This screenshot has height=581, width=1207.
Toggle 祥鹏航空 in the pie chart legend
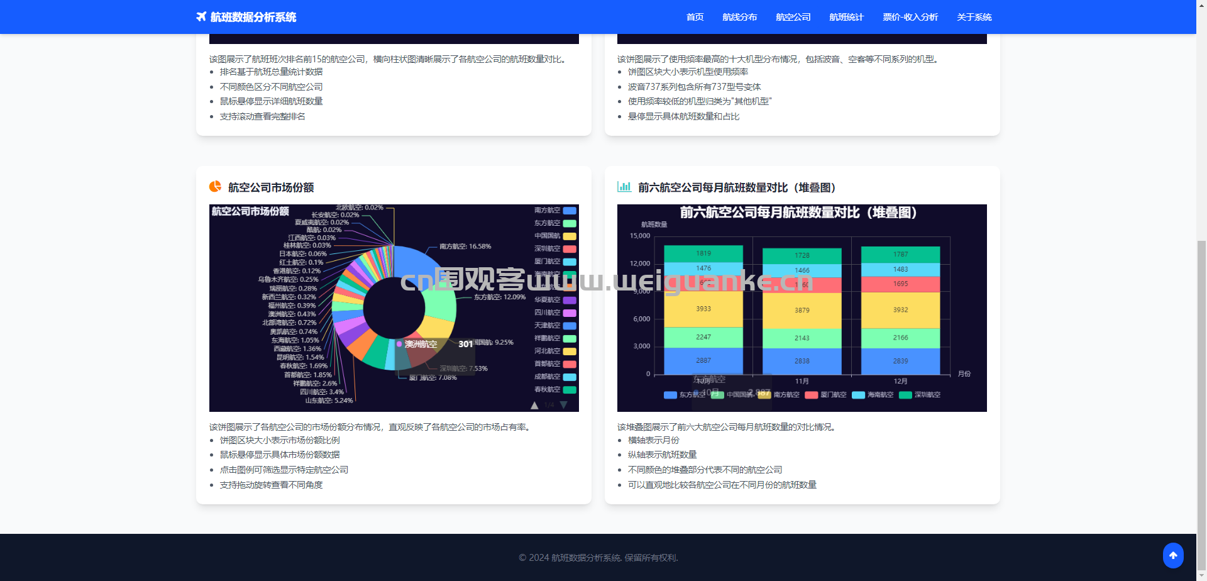point(554,338)
